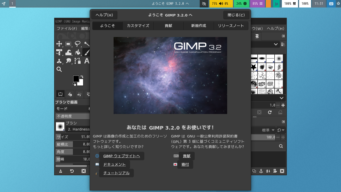Select the Clone stamp tool
This screenshot has height=192, width=341.
[x=59, y=61]
